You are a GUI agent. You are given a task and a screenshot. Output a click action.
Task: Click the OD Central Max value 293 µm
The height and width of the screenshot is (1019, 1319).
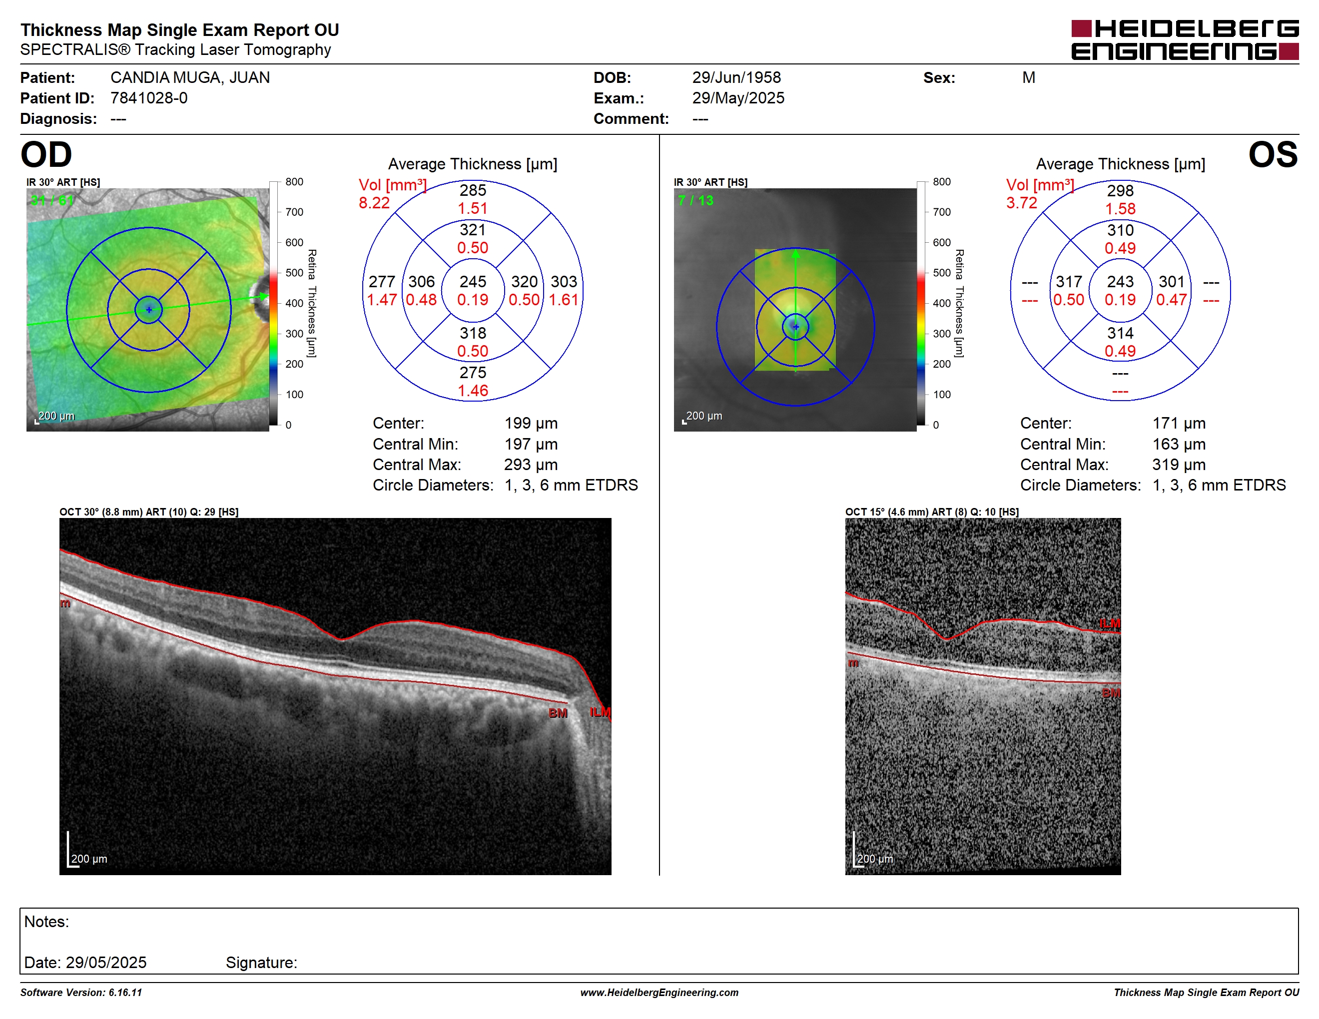click(532, 465)
